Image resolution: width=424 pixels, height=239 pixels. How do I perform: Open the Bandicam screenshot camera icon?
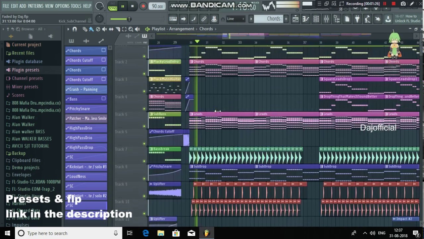[x=403, y=4]
